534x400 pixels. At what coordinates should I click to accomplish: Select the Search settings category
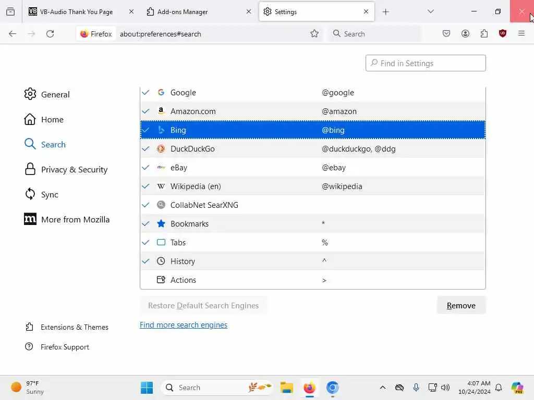click(45, 144)
